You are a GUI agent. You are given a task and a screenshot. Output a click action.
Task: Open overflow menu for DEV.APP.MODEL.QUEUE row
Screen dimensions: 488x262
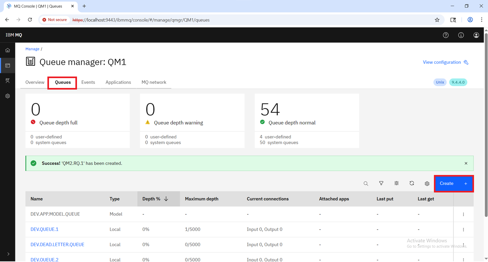click(464, 214)
